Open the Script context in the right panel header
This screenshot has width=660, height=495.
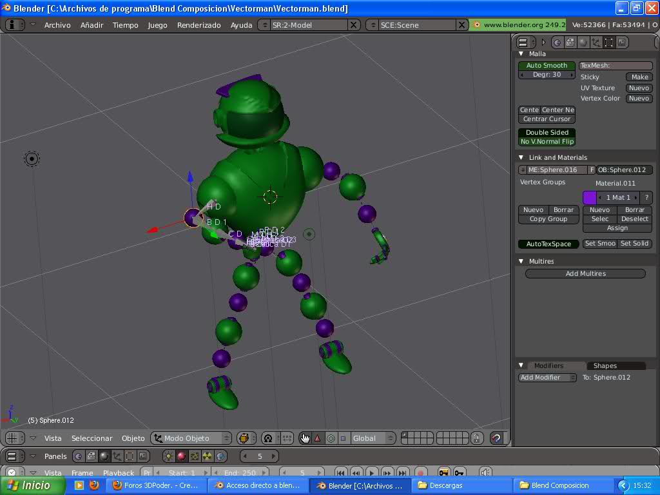point(570,42)
